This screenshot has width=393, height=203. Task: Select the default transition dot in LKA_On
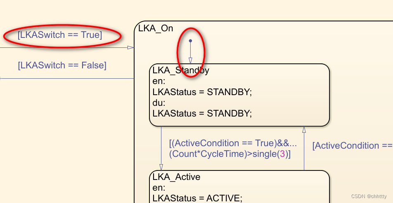190,41
